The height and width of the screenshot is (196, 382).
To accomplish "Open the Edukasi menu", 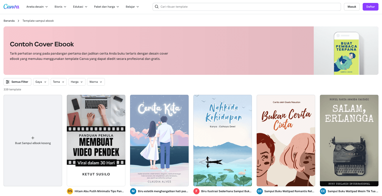I will point(80,6).
